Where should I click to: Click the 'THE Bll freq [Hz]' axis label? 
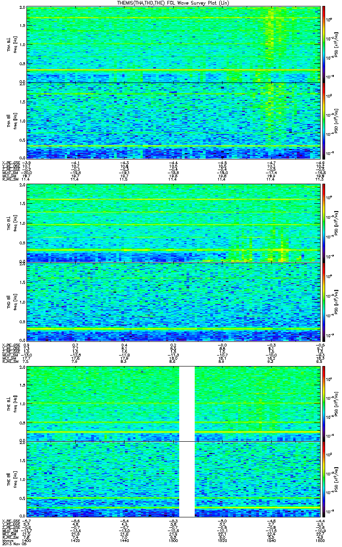pyautogui.click(x=11, y=479)
